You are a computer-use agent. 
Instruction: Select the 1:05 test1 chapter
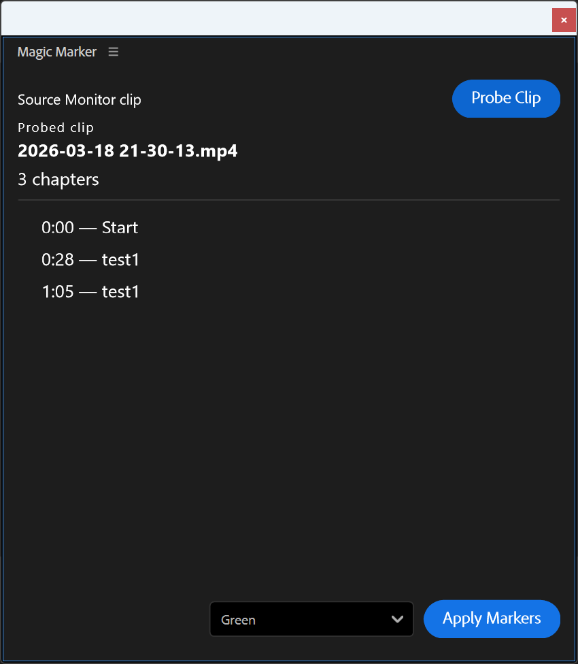coord(90,291)
